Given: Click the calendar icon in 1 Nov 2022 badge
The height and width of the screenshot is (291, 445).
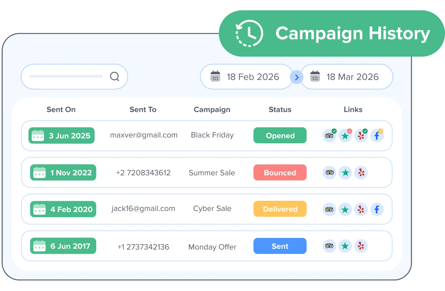Looking at the screenshot, I should 39,172.
